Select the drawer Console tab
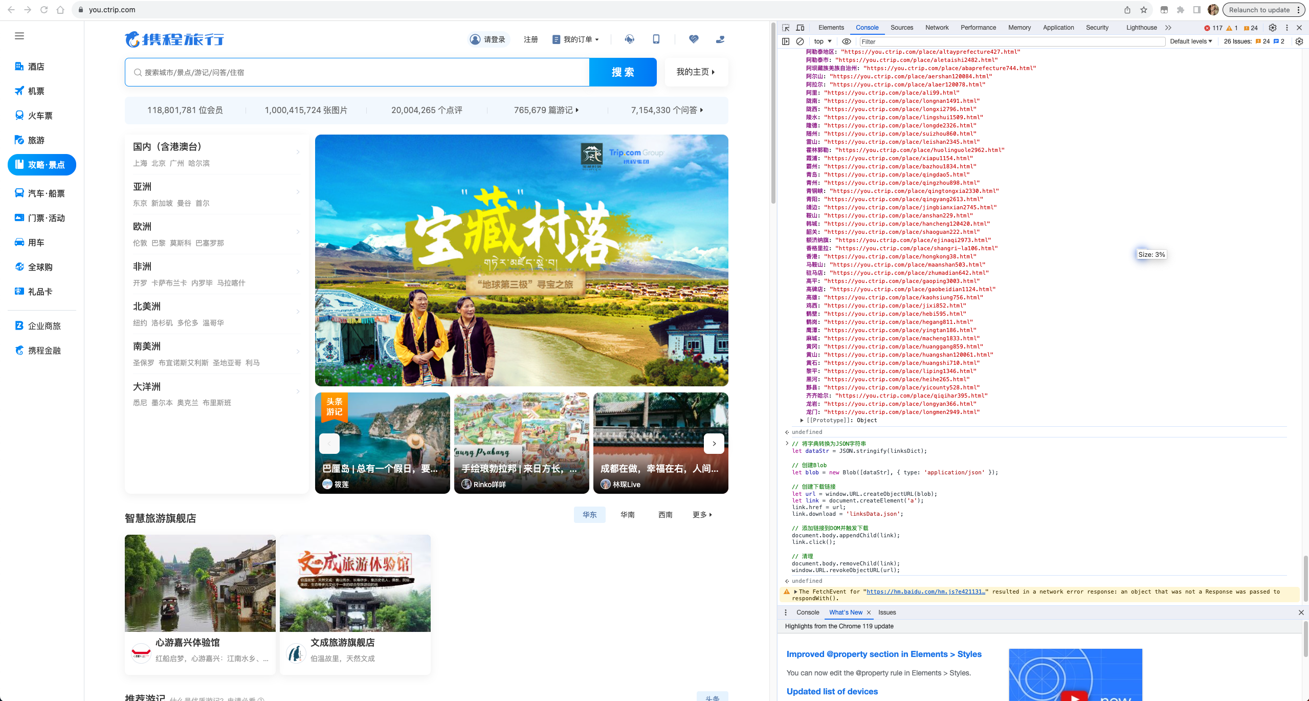This screenshot has height=701, width=1309. (808, 612)
